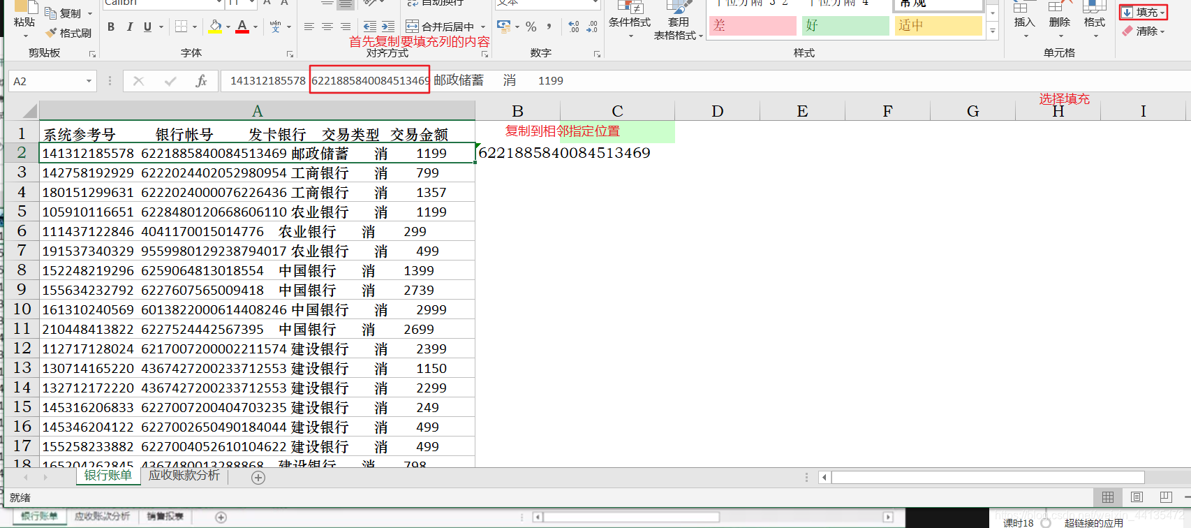Click the Paste (粘贴) button
Screen dimensions: 1191x528
coord(24,15)
